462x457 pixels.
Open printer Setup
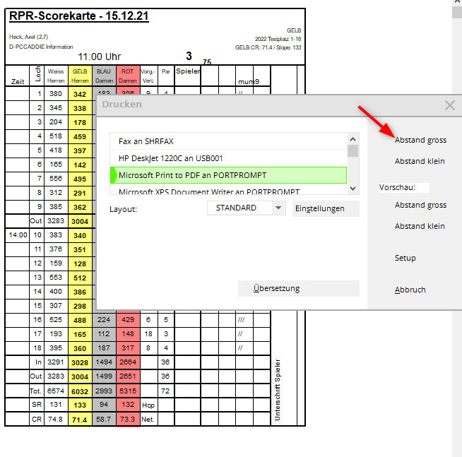coord(405,258)
